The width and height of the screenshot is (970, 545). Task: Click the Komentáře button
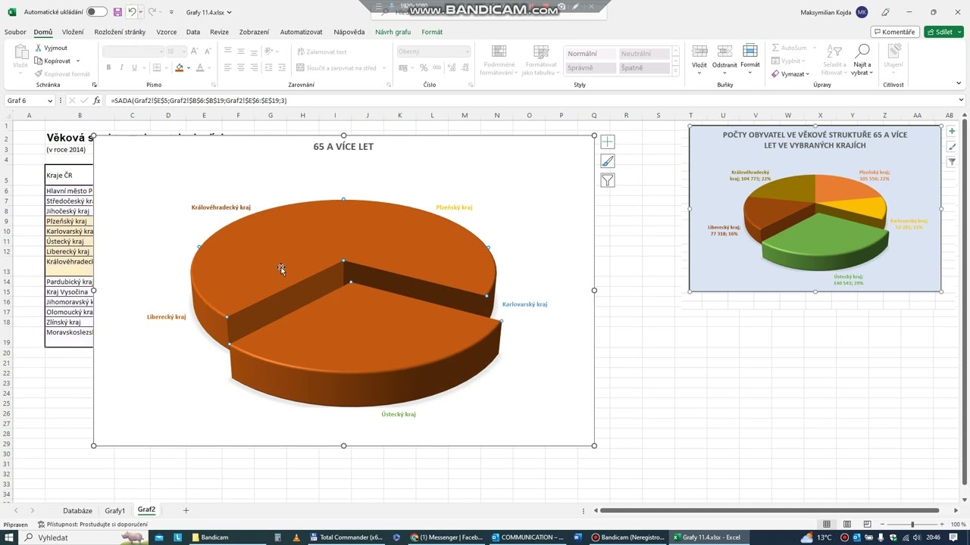(x=895, y=32)
